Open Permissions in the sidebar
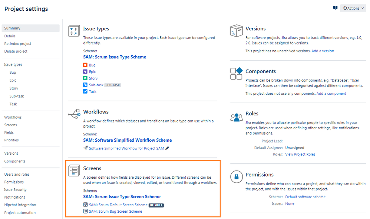Viewport: 370px width, 219px height. tap(14, 182)
